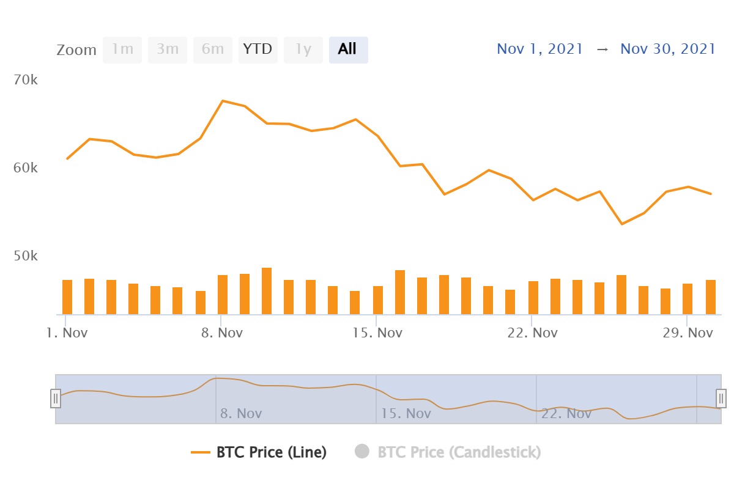Image resolution: width=734 pixels, height=489 pixels.
Task: Click the last volume bar on Nov 30
Action: click(x=711, y=297)
